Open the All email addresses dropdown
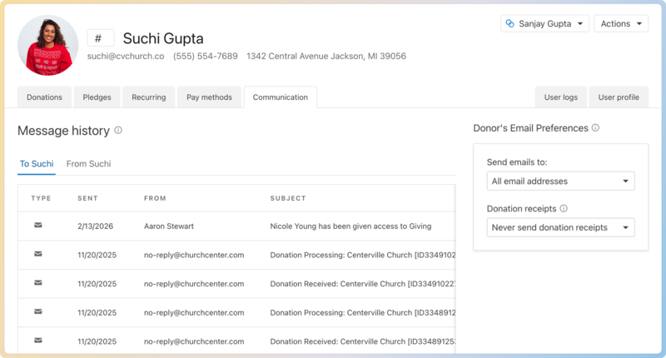This screenshot has width=666, height=358. click(x=560, y=181)
